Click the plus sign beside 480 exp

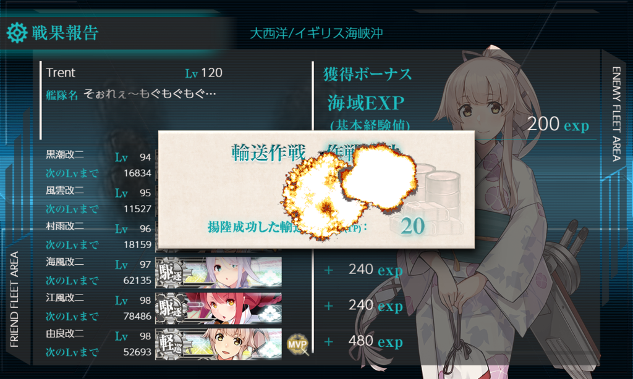[x=329, y=342]
